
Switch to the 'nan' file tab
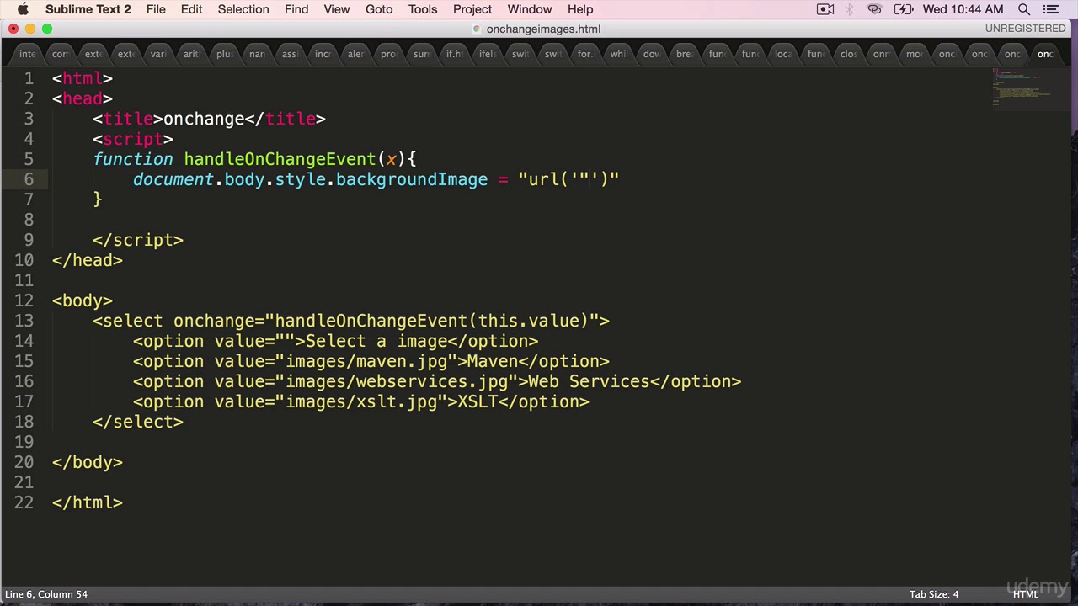[258, 54]
